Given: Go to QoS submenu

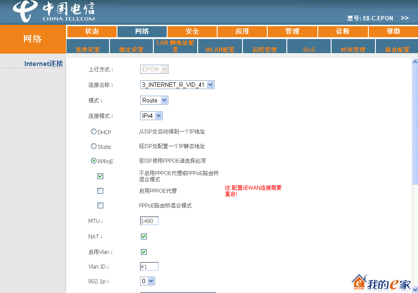Looking at the screenshot, I should pos(309,47).
